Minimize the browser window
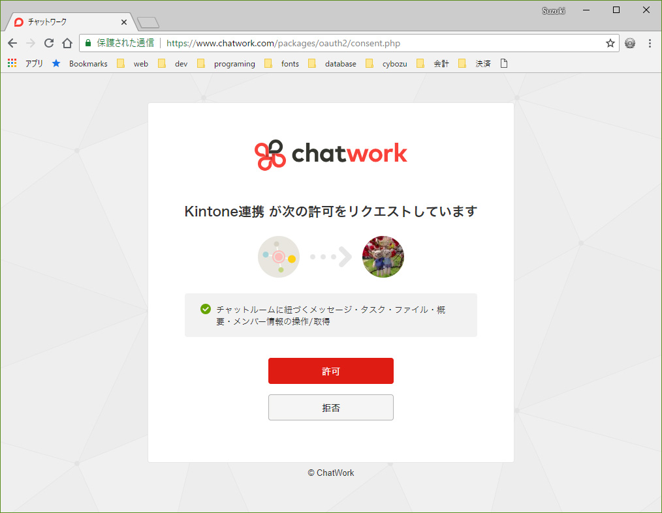 586,10
